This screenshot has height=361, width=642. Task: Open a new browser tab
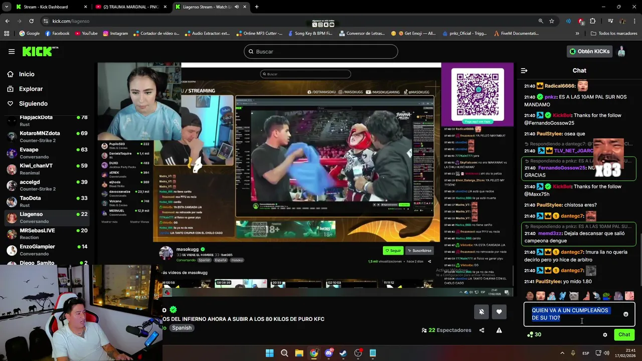tap(256, 7)
